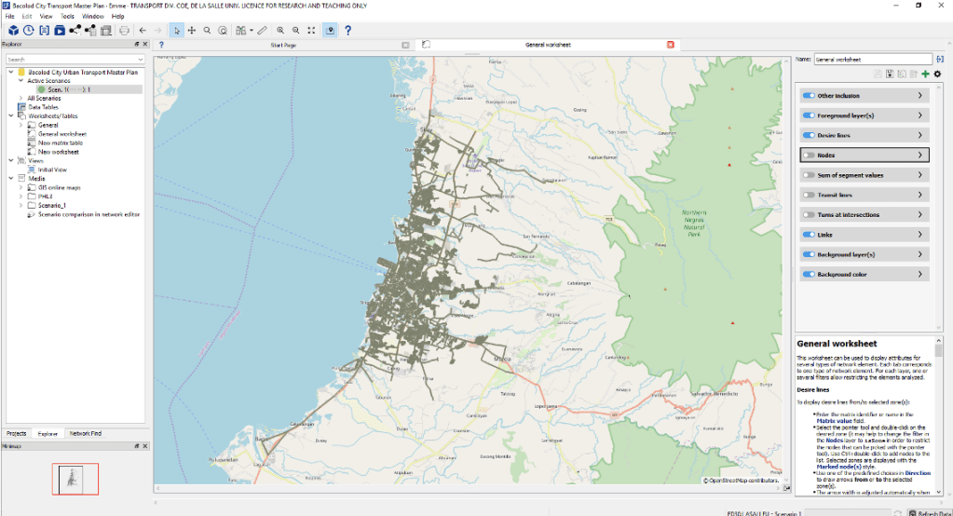Image resolution: width=953 pixels, height=516 pixels.
Task: Switch to the Start Page tab
Action: point(283,44)
